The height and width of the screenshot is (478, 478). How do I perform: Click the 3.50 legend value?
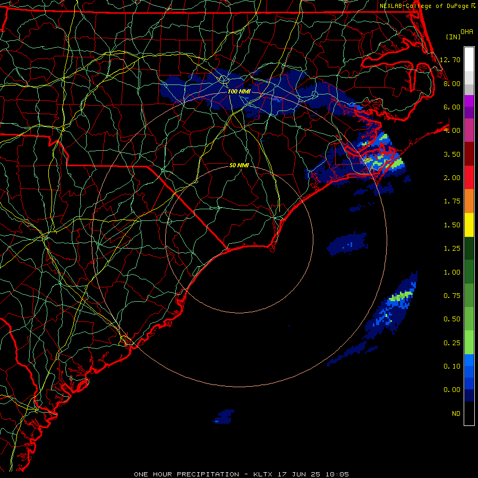coord(452,154)
